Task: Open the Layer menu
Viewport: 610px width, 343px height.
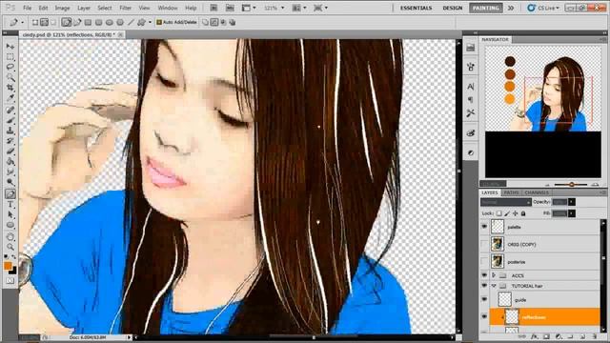Action: point(84,8)
